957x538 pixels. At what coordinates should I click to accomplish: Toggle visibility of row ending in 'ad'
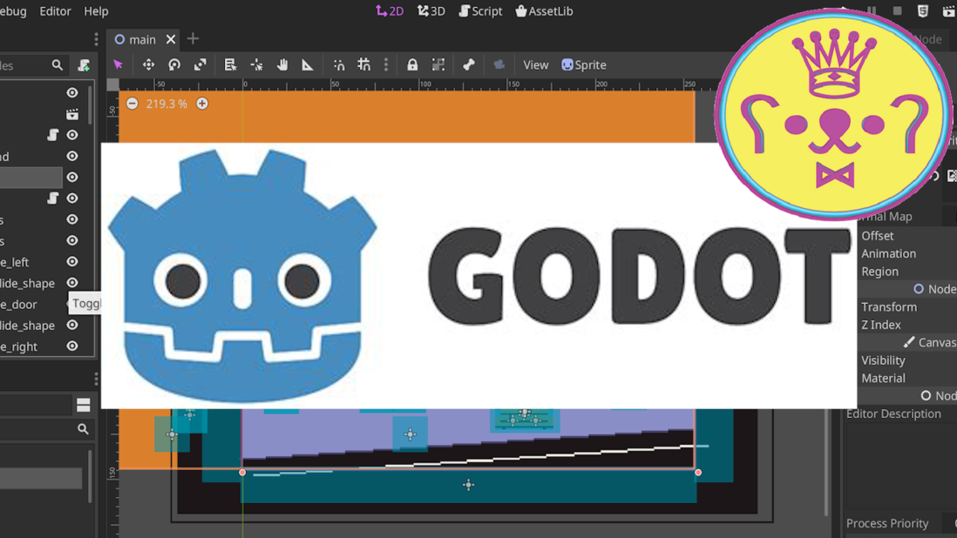click(x=72, y=156)
